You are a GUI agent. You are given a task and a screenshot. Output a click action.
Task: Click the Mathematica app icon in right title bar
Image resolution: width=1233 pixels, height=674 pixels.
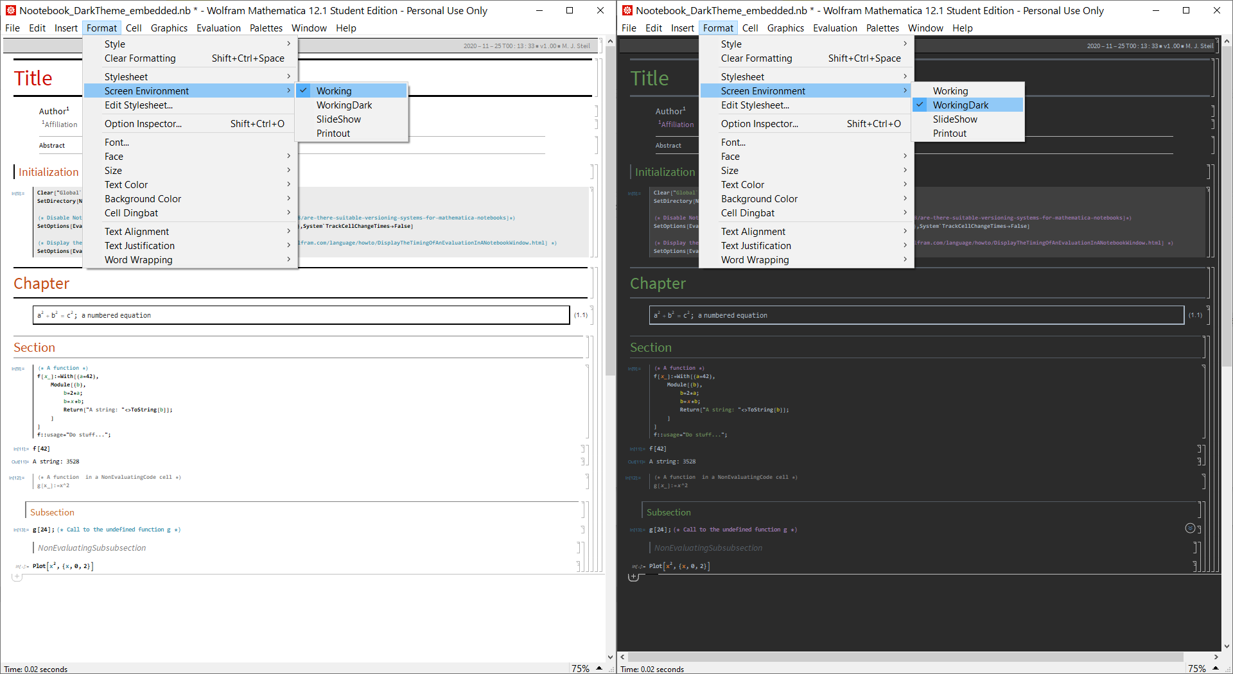(627, 10)
